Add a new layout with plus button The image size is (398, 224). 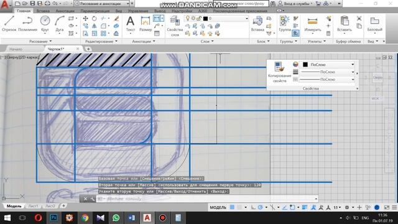pyautogui.click(x=63, y=206)
